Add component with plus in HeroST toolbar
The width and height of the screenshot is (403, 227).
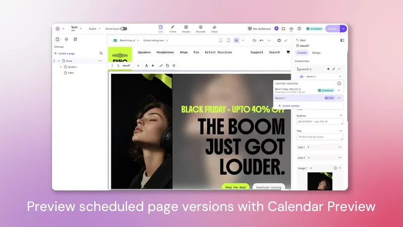153,66
